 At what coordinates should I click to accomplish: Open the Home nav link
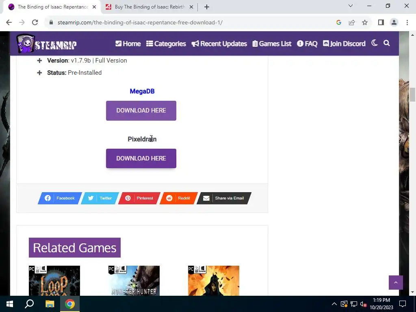coord(128,44)
